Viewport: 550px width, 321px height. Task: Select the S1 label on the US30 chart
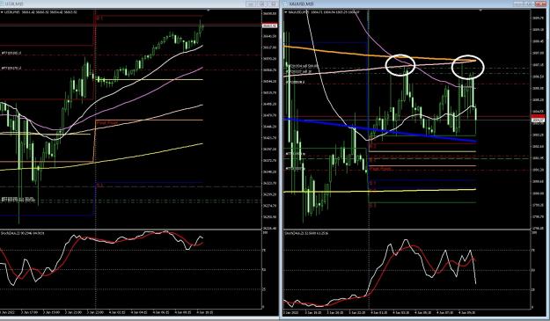tap(99, 185)
